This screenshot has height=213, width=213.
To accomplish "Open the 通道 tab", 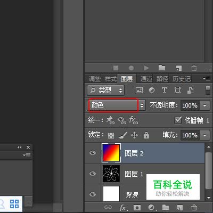I will tap(146, 79).
